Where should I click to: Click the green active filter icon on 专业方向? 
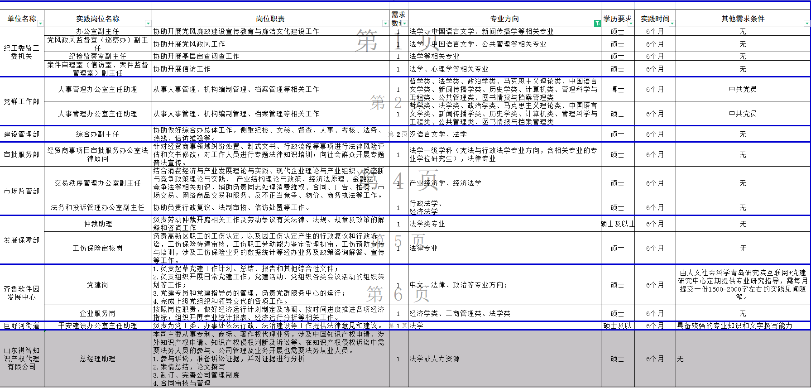[x=597, y=24]
